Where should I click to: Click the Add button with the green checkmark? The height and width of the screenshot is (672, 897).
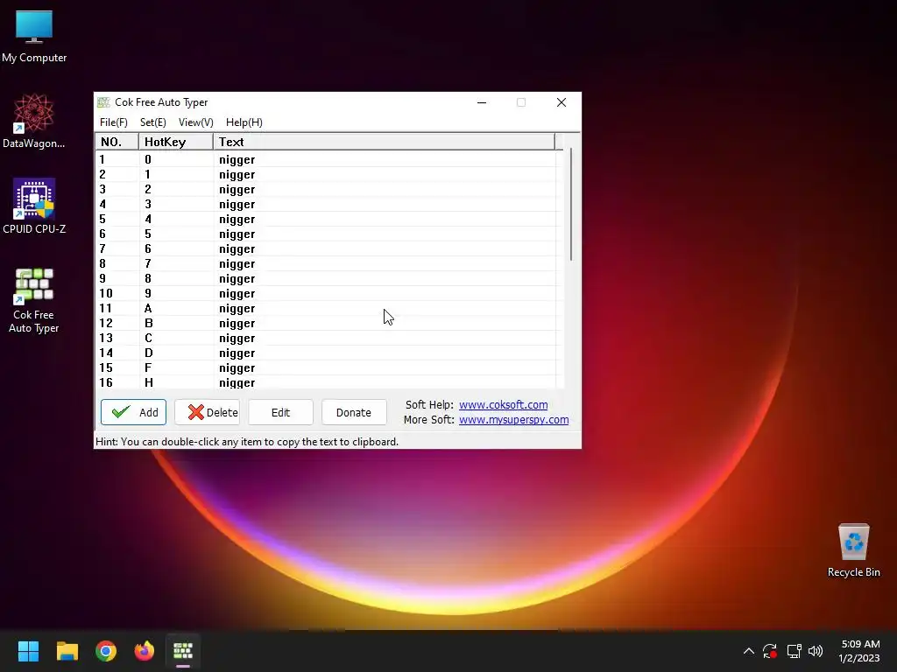133,412
